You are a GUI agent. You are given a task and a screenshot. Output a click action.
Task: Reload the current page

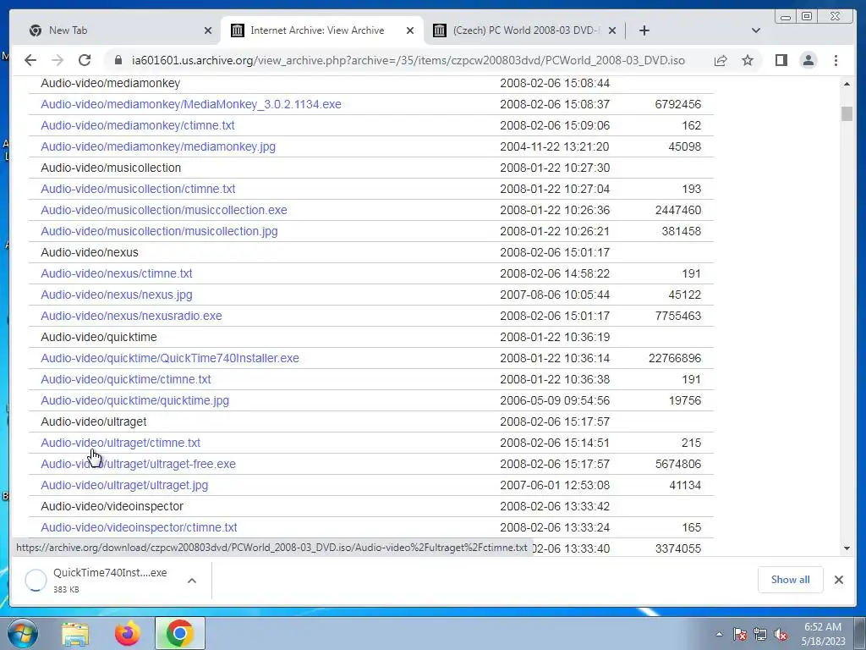85,60
